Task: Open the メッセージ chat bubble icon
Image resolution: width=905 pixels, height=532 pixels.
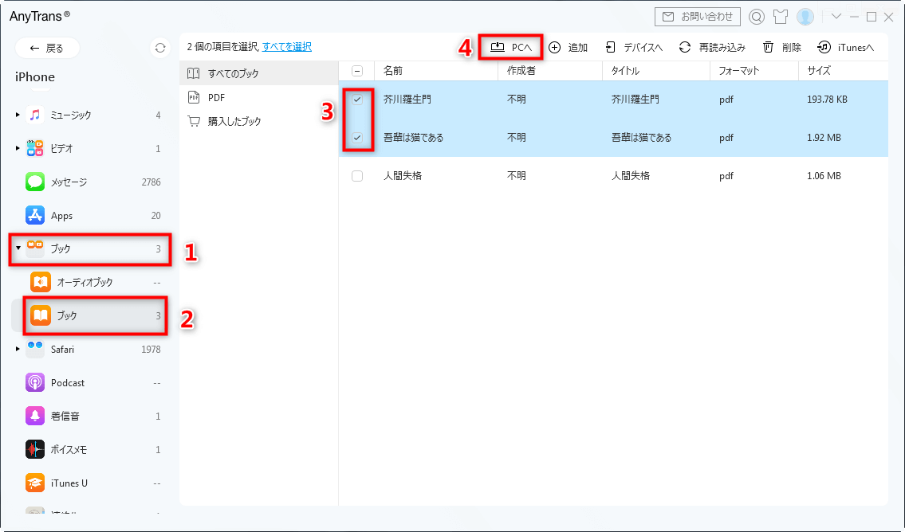Action: 34,182
